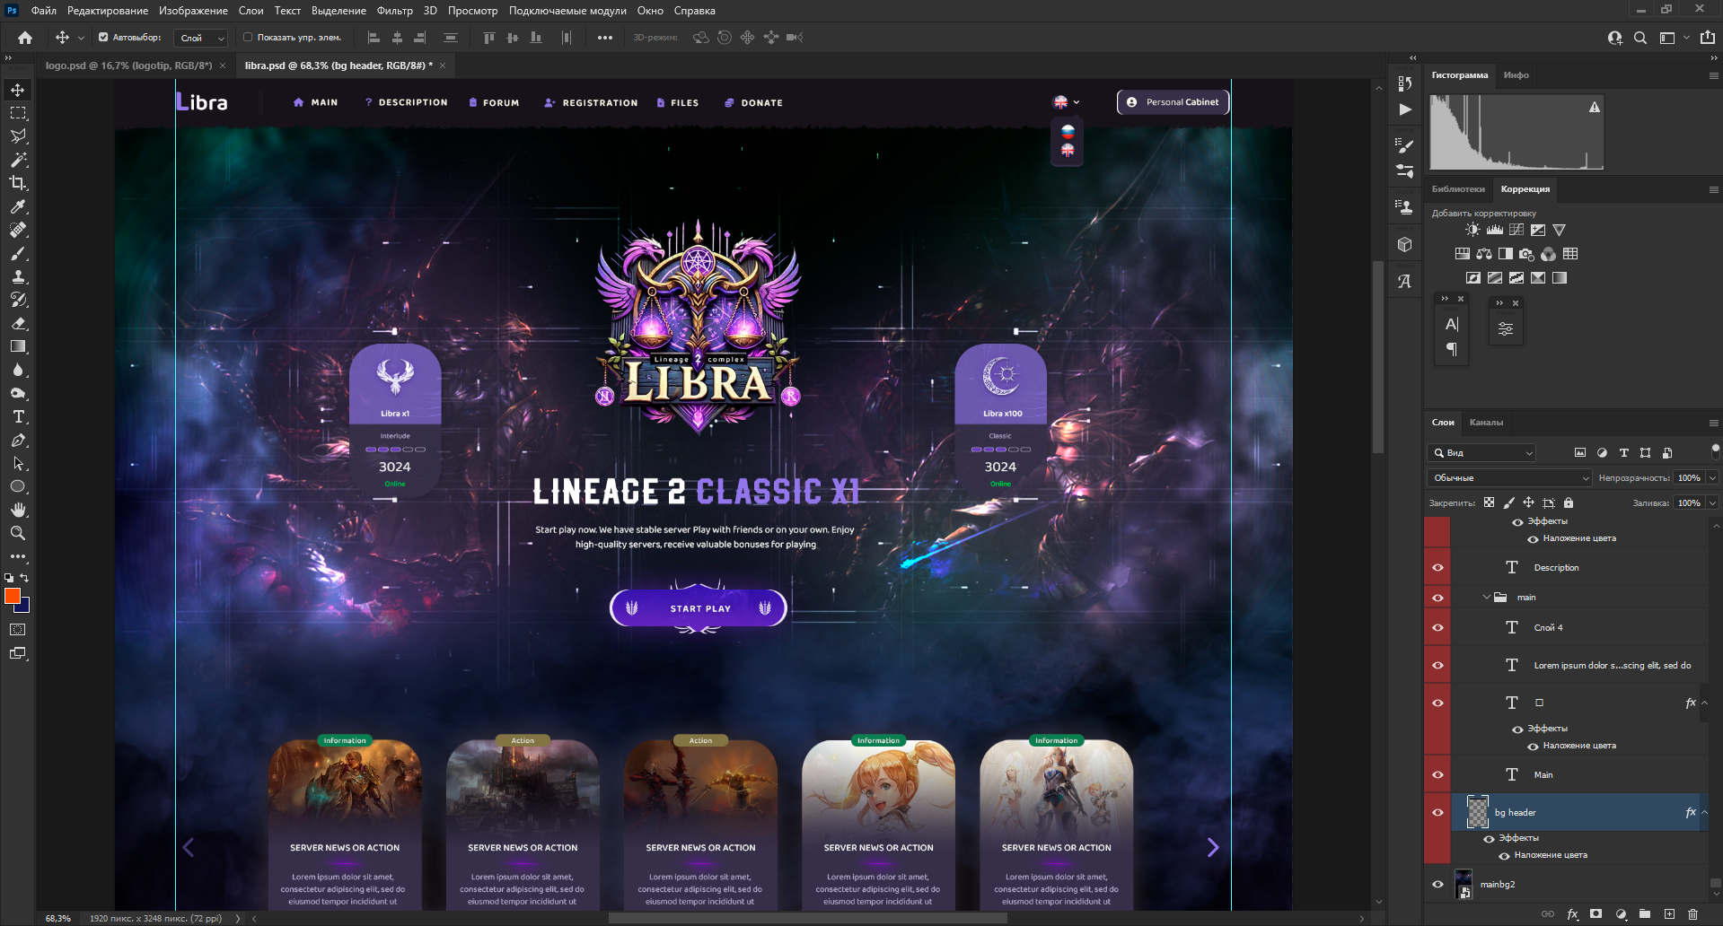1723x926 pixels.
Task: Click the Share button in options bar
Action: tap(1708, 38)
